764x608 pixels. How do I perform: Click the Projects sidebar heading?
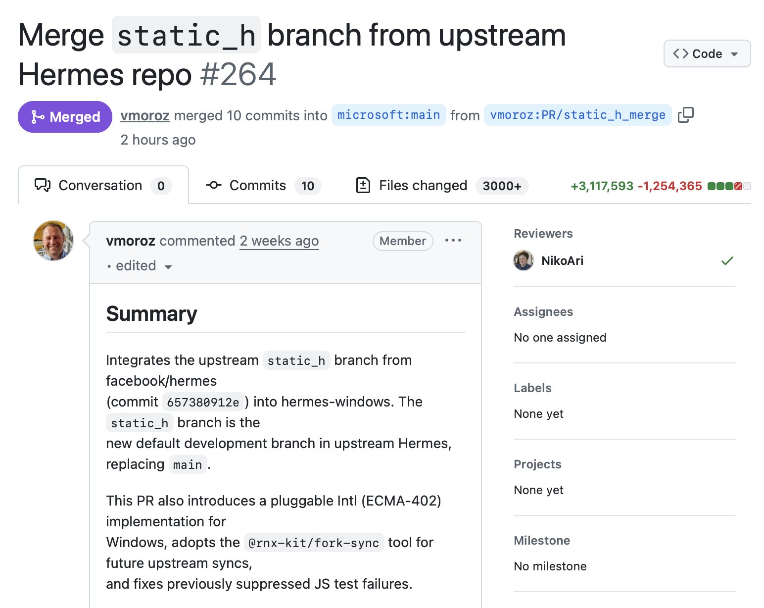coord(537,464)
